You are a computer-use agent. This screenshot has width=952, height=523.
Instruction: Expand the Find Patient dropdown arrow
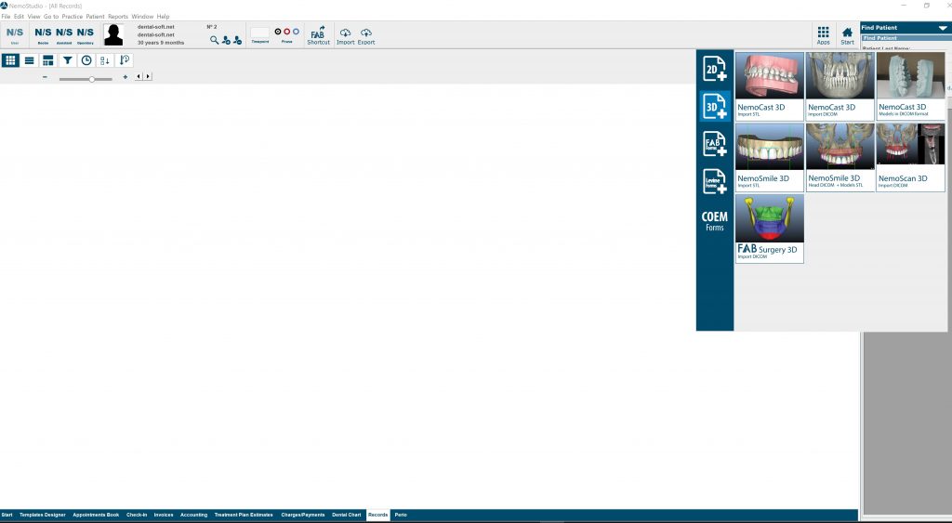[x=942, y=28]
